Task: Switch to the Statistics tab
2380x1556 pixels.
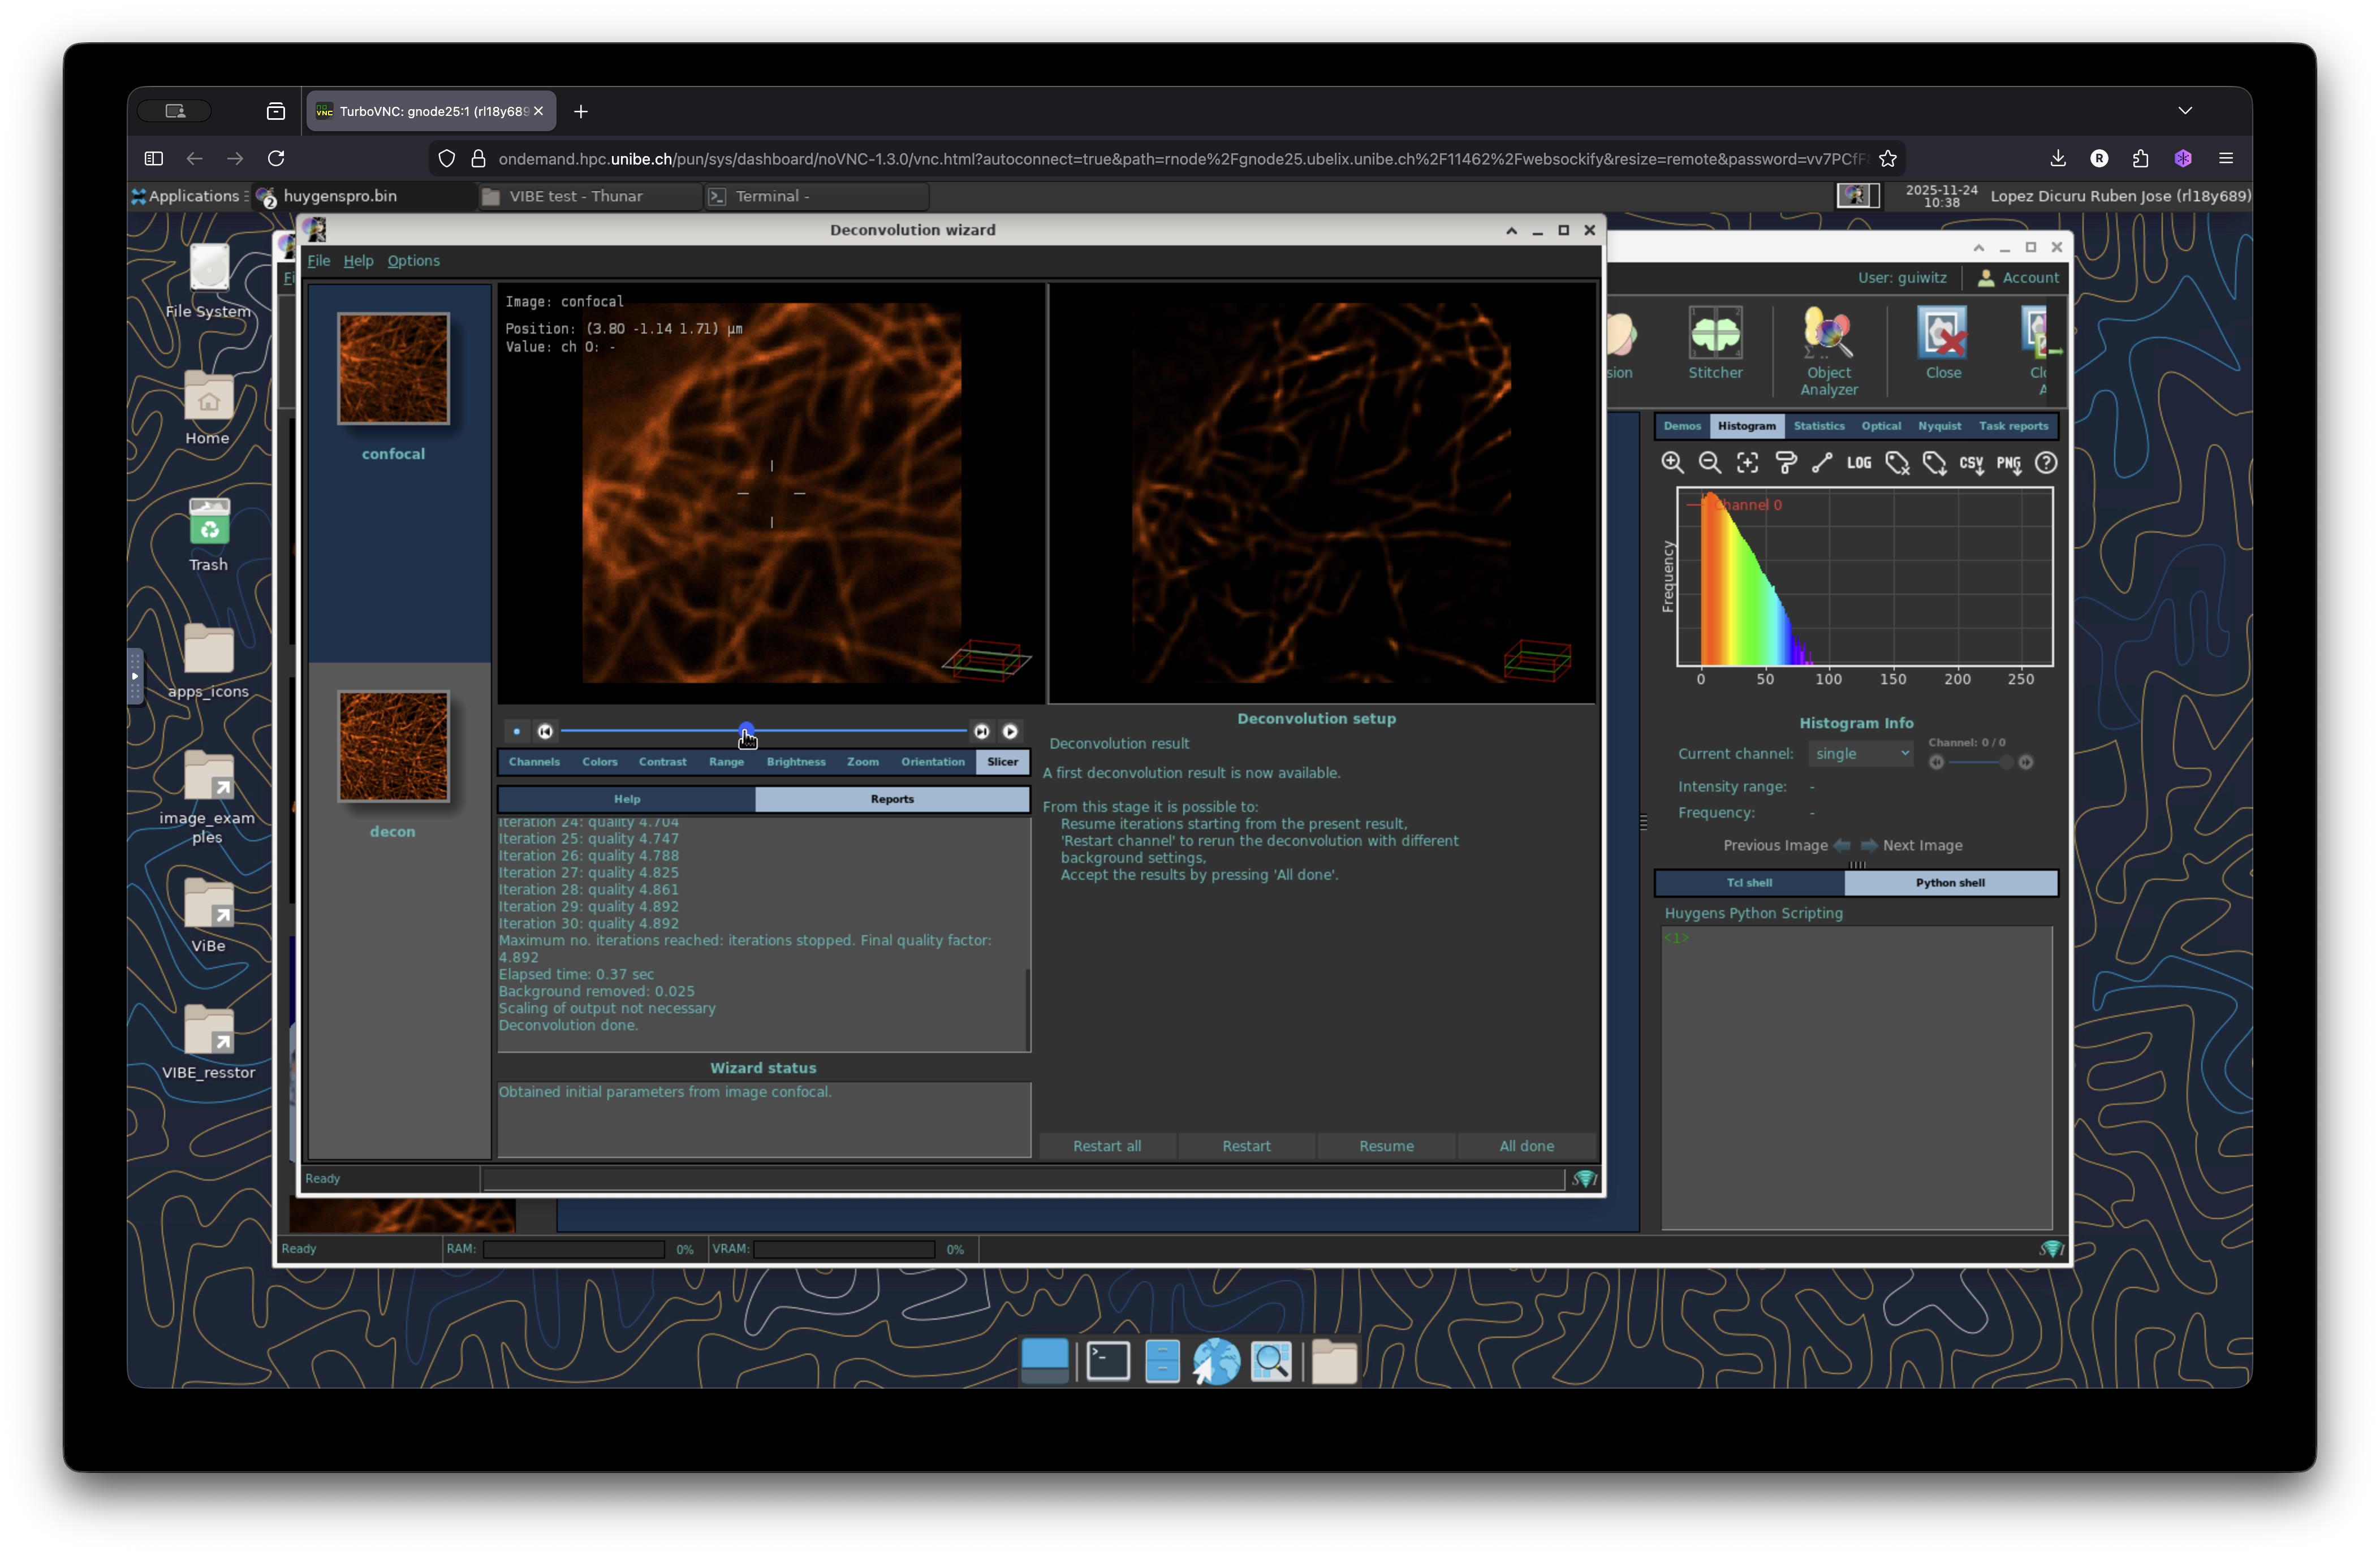Action: coord(1819,426)
